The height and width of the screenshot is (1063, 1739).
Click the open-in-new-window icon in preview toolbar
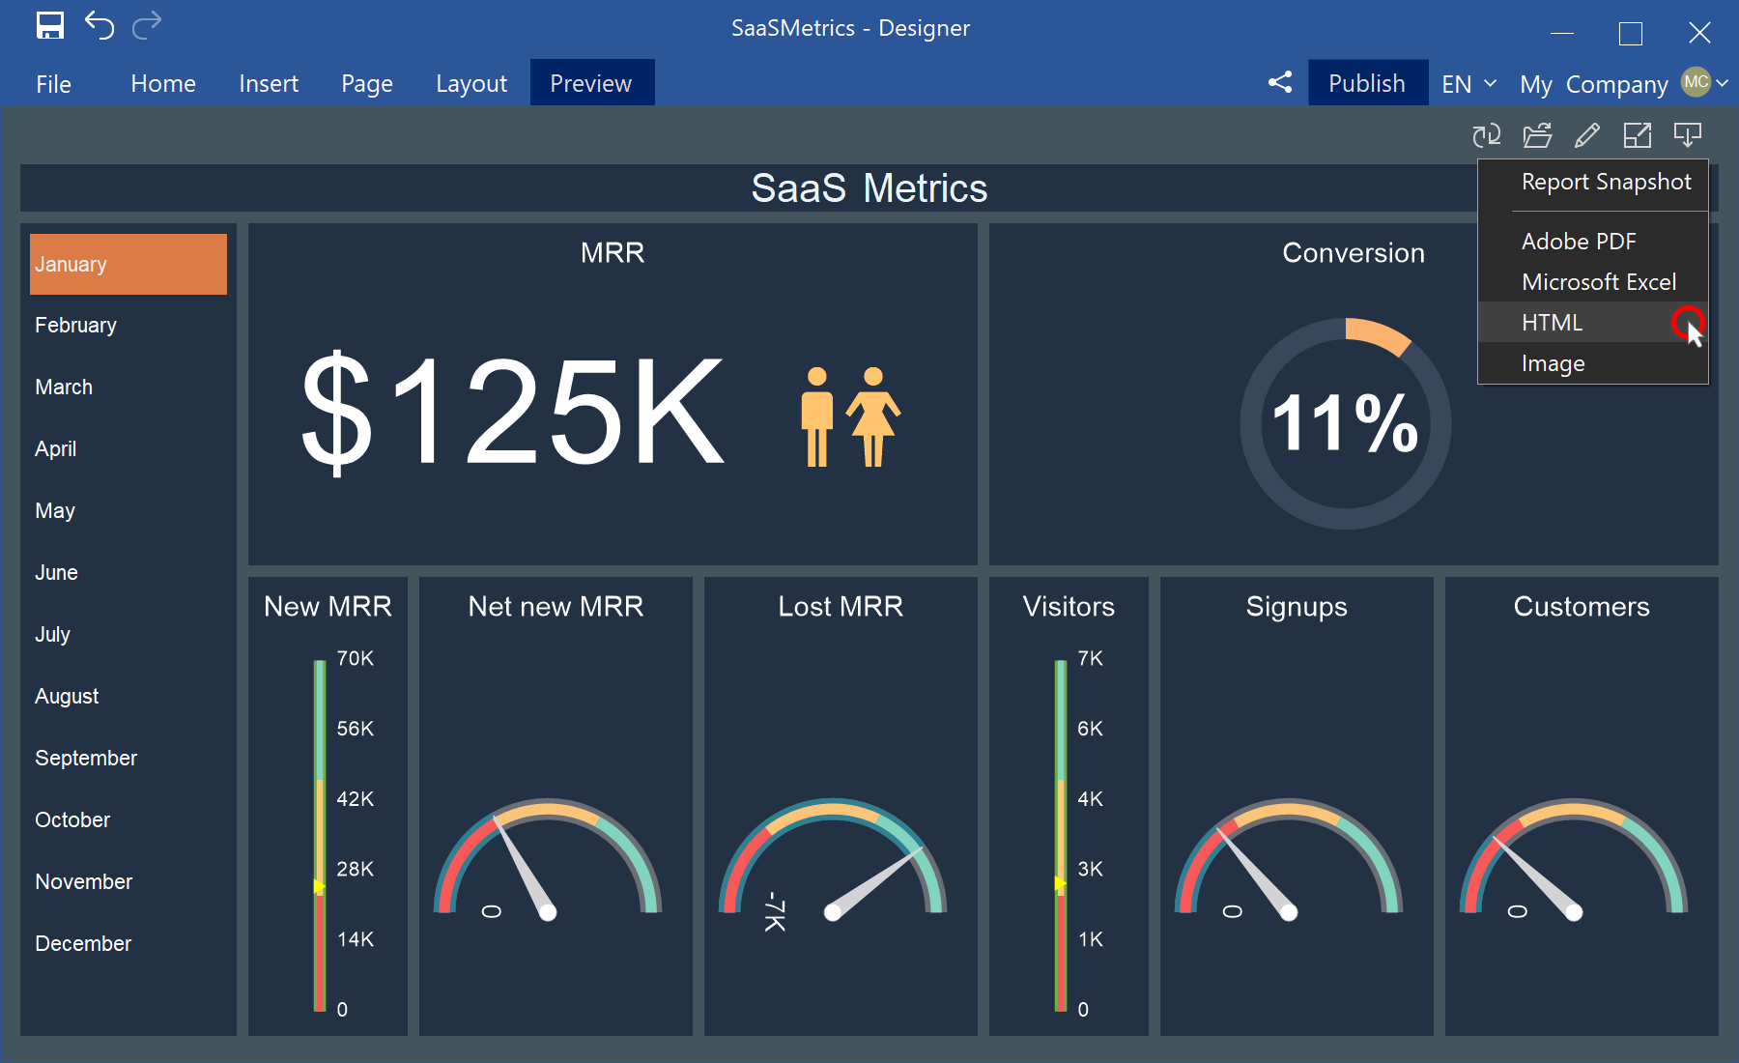click(1638, 135)
